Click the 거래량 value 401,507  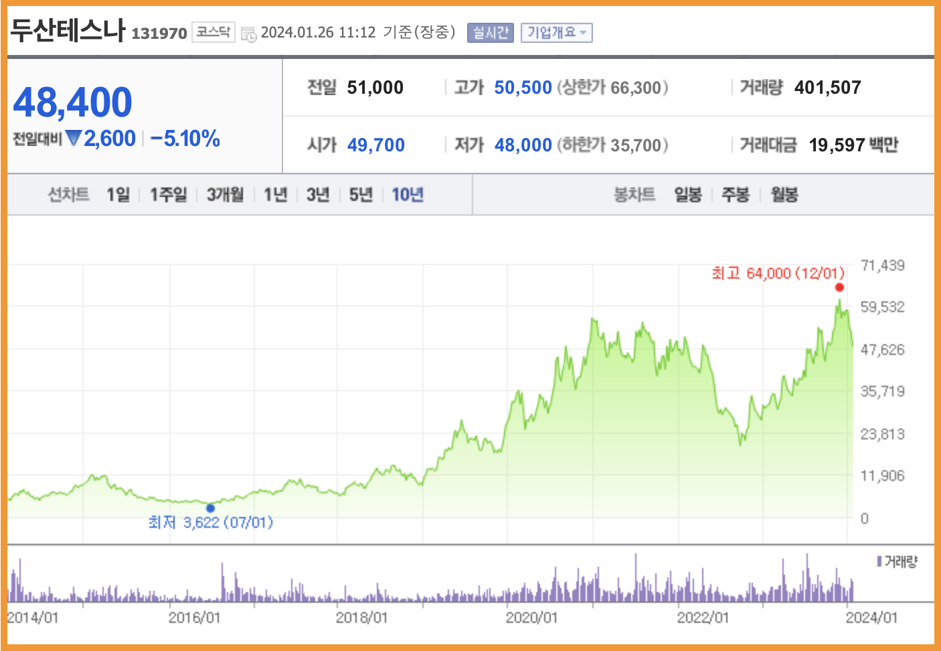[828, 87]
